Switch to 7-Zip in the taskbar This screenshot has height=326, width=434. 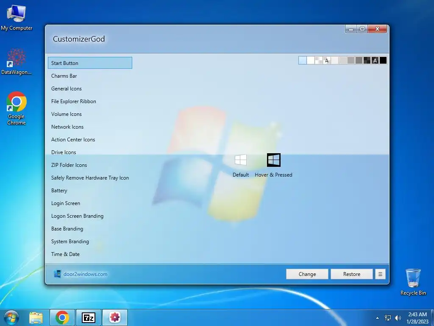[x=89, y=318]
